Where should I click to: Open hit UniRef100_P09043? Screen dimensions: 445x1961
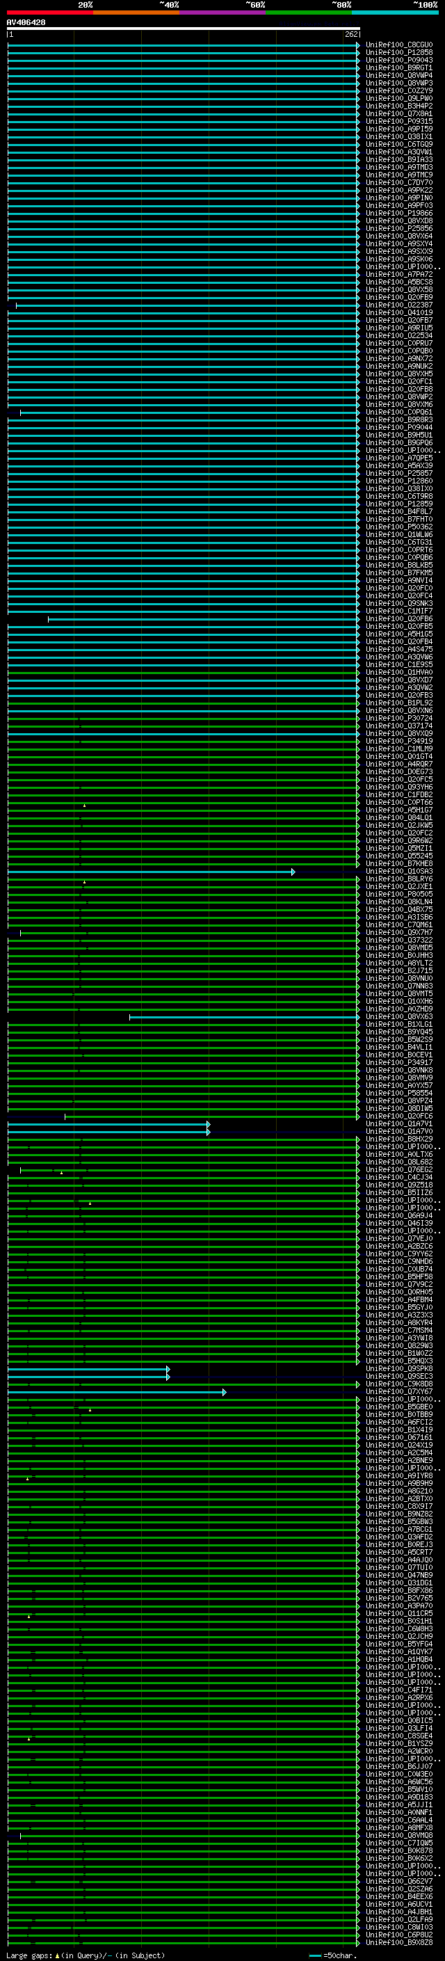[399, 60]
